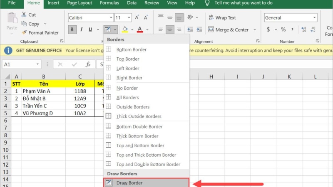
Task: Select All Borders from the Borders menu
Action: 127,98
